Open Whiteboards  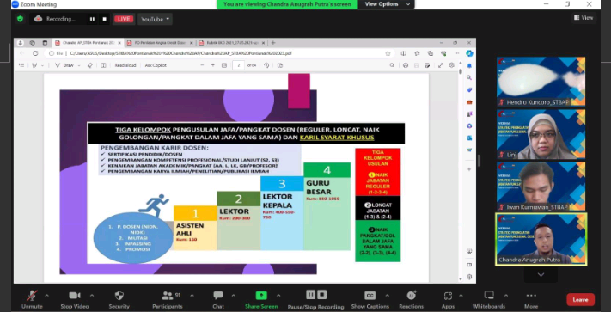(489, 299)
